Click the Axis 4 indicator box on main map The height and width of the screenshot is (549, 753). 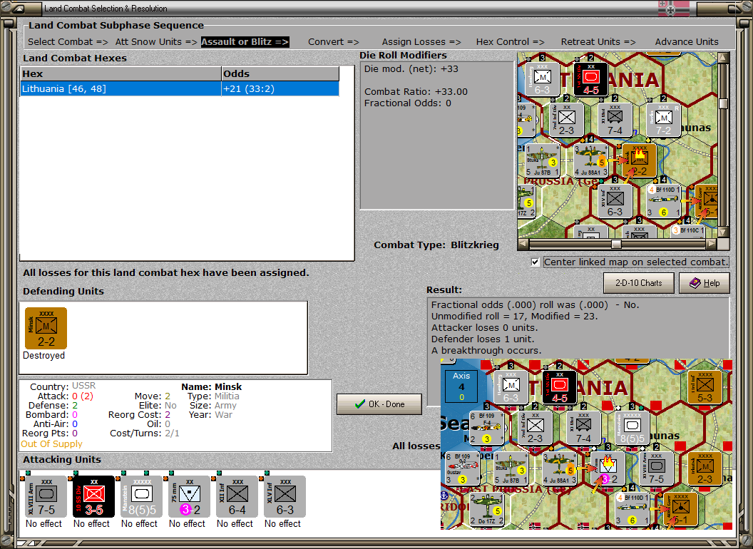pyautogui.click(x=461, y=386)
